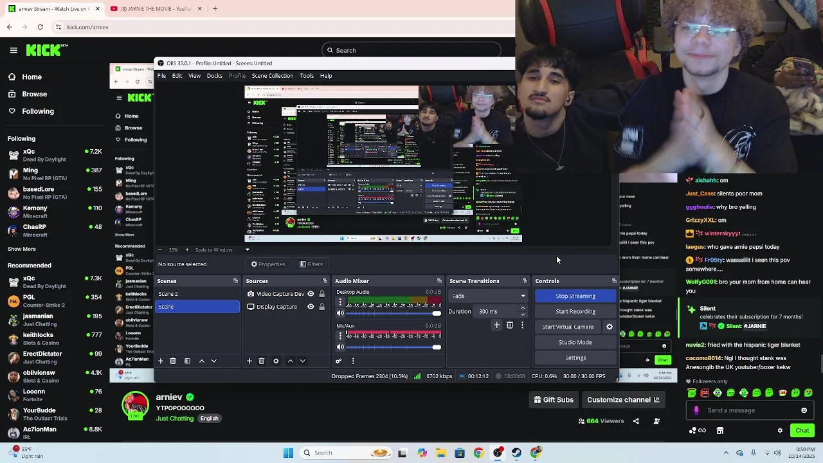Open OBS Edit menu
This screenshot has height=463, width=823.
tap(177, 76)
